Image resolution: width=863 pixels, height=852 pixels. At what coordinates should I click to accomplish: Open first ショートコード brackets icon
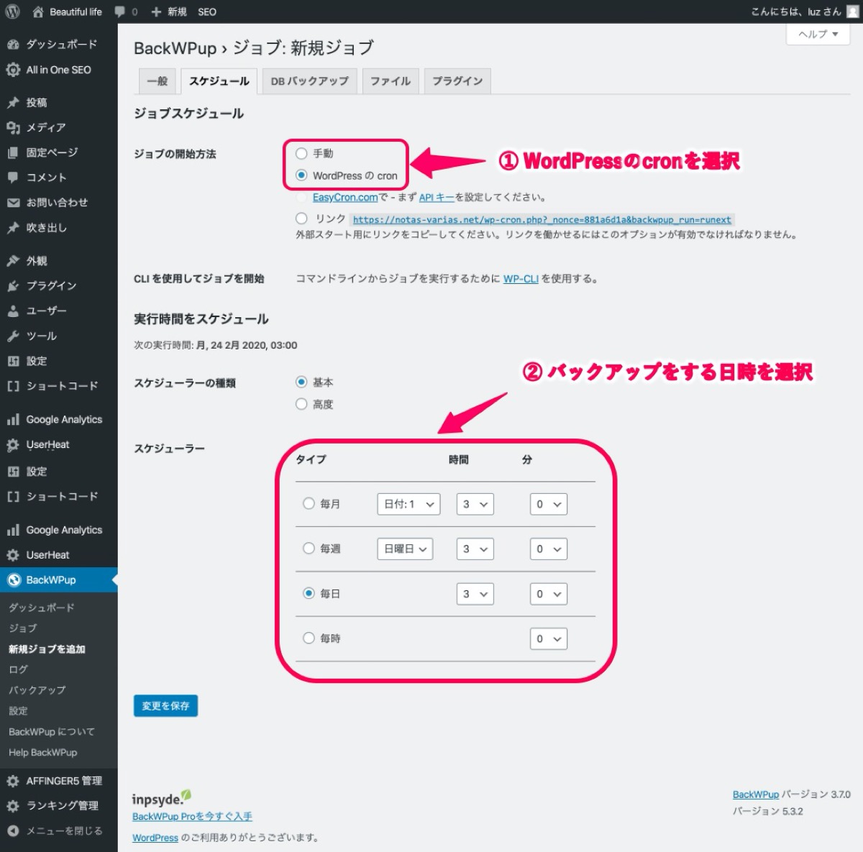(x=13, y=386)
